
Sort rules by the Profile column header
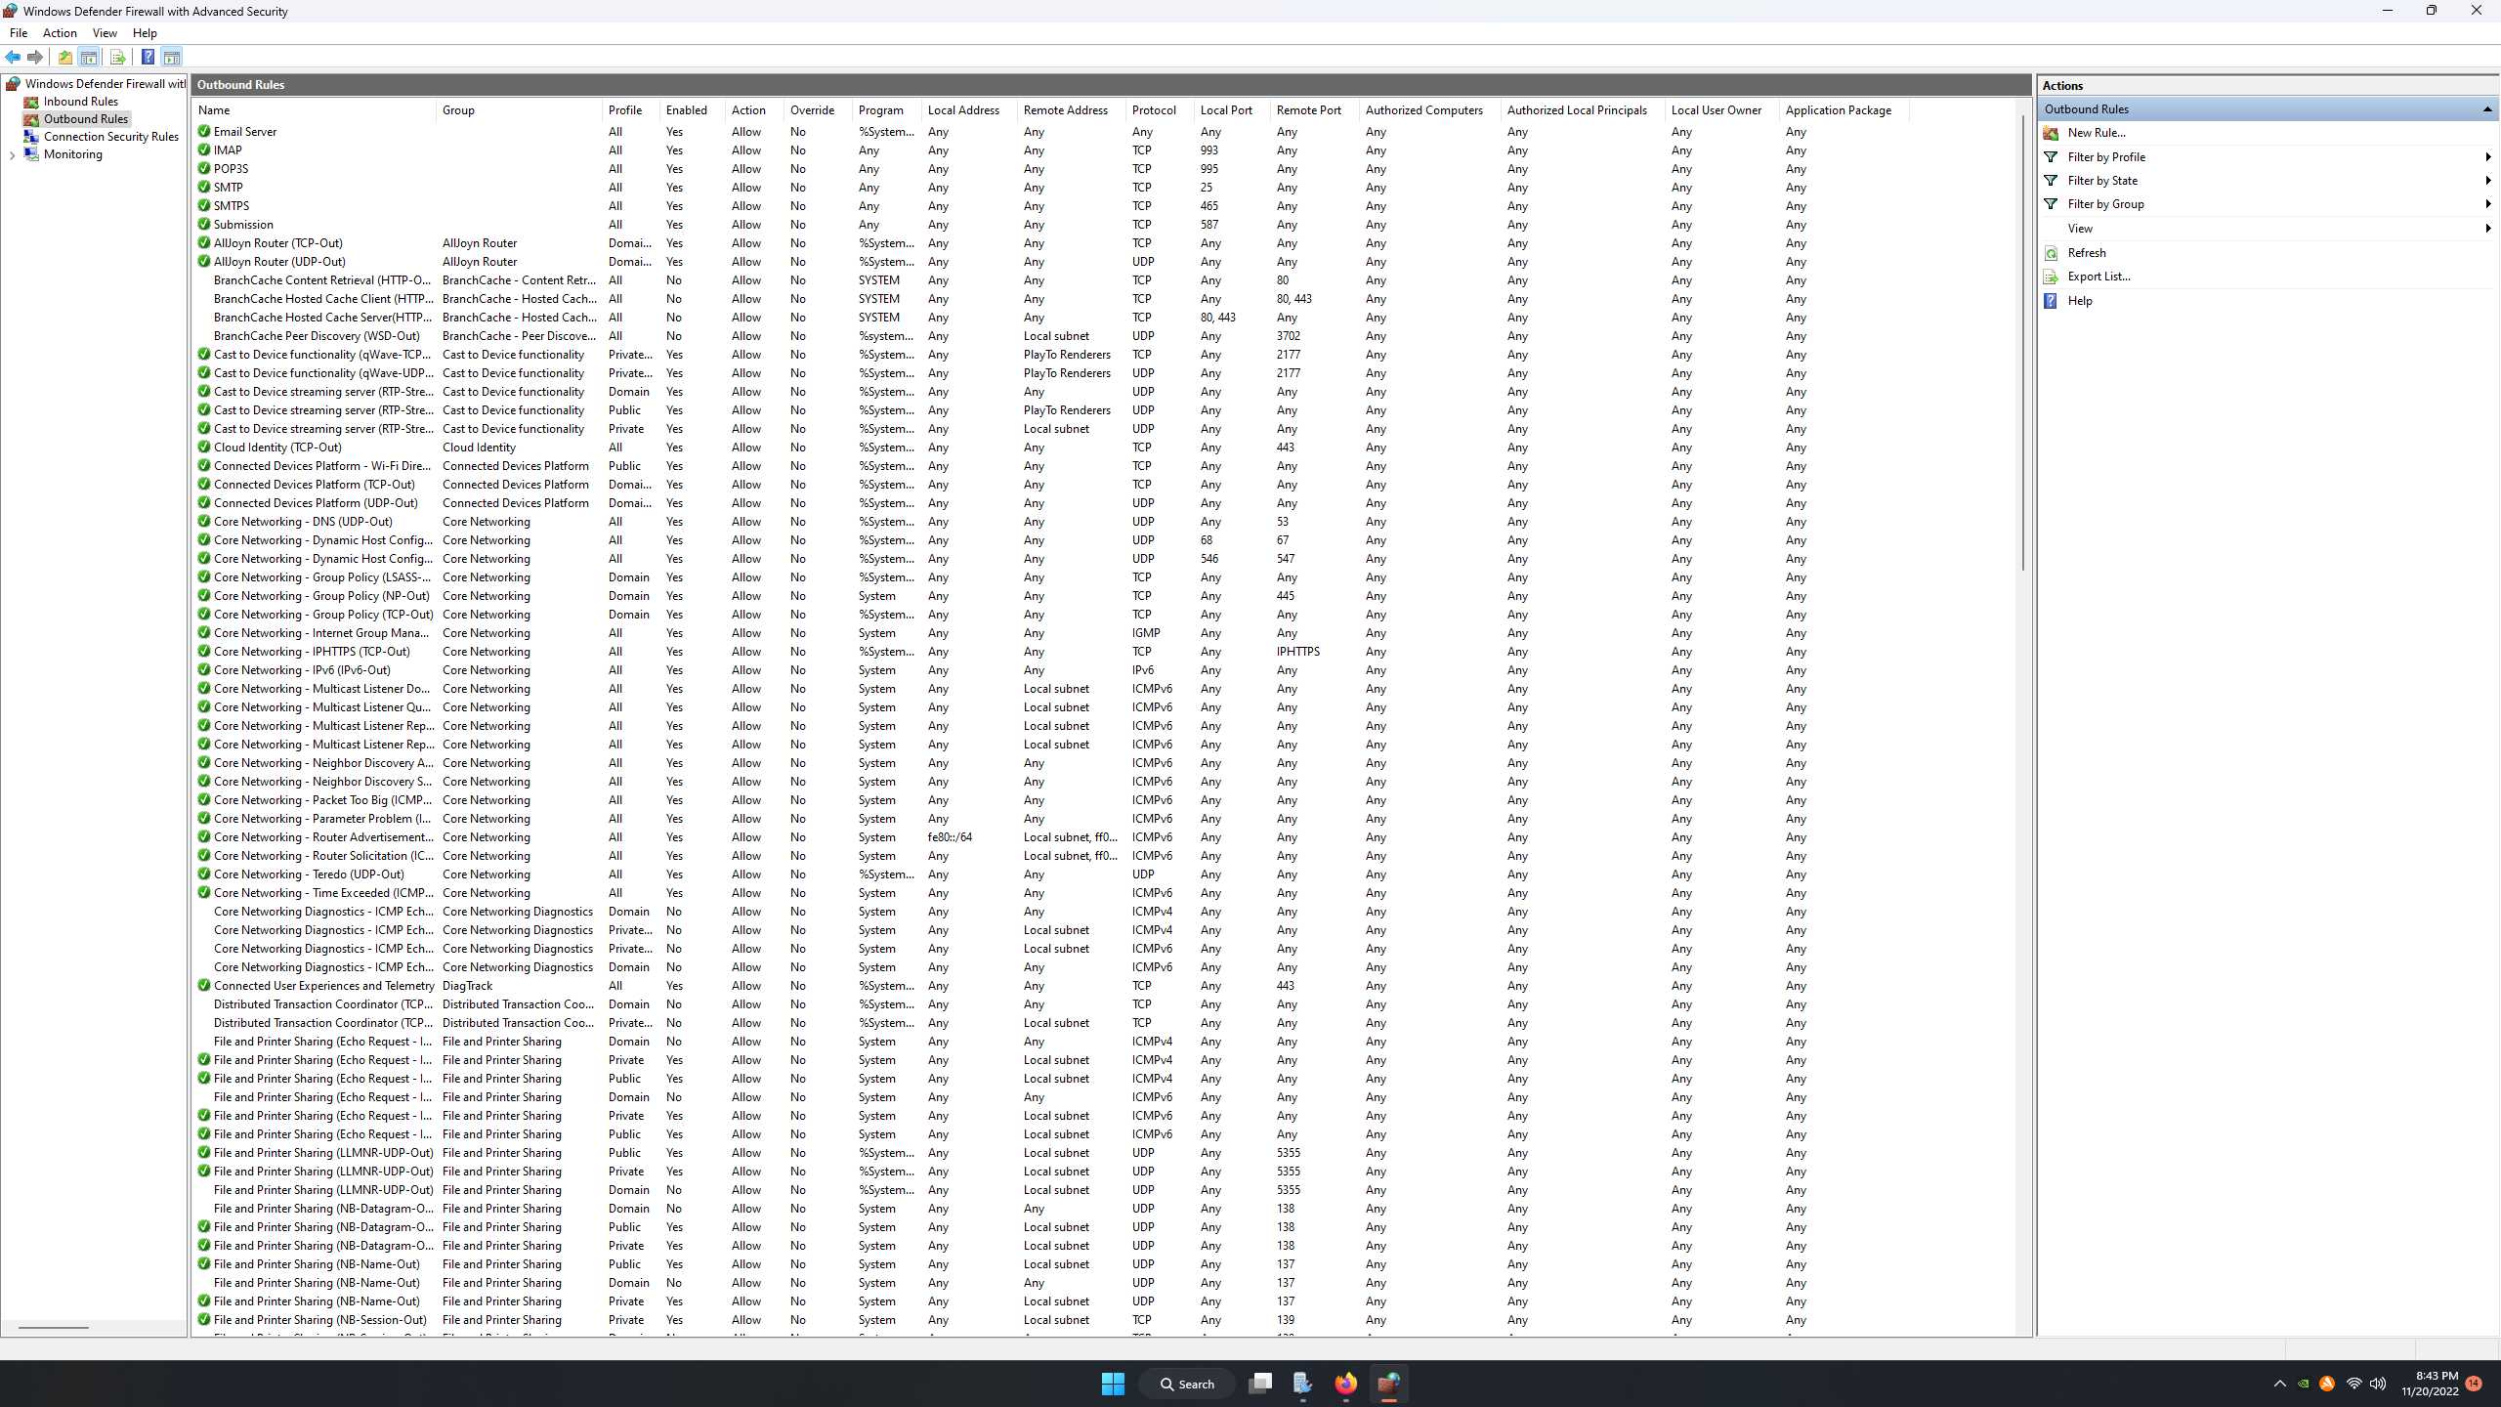click(631, 110)
